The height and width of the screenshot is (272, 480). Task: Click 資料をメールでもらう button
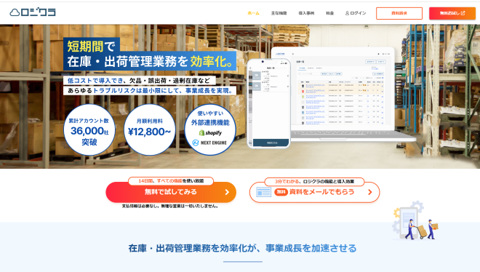(314, 192)
